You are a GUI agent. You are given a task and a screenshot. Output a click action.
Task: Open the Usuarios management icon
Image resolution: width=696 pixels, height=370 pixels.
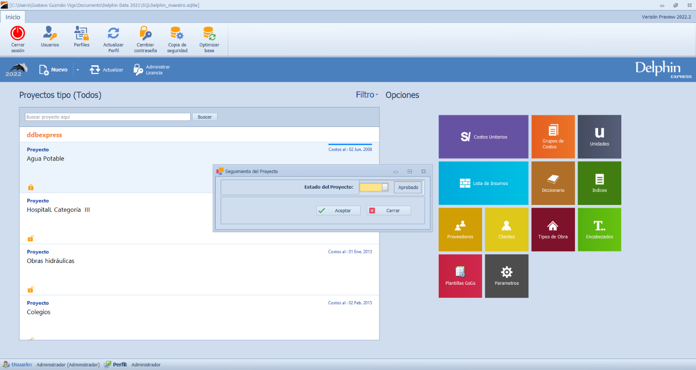click(50, 34)
